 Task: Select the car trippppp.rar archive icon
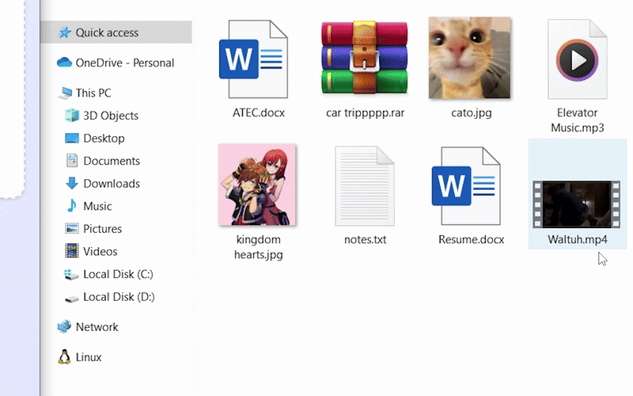pos(364,59)
